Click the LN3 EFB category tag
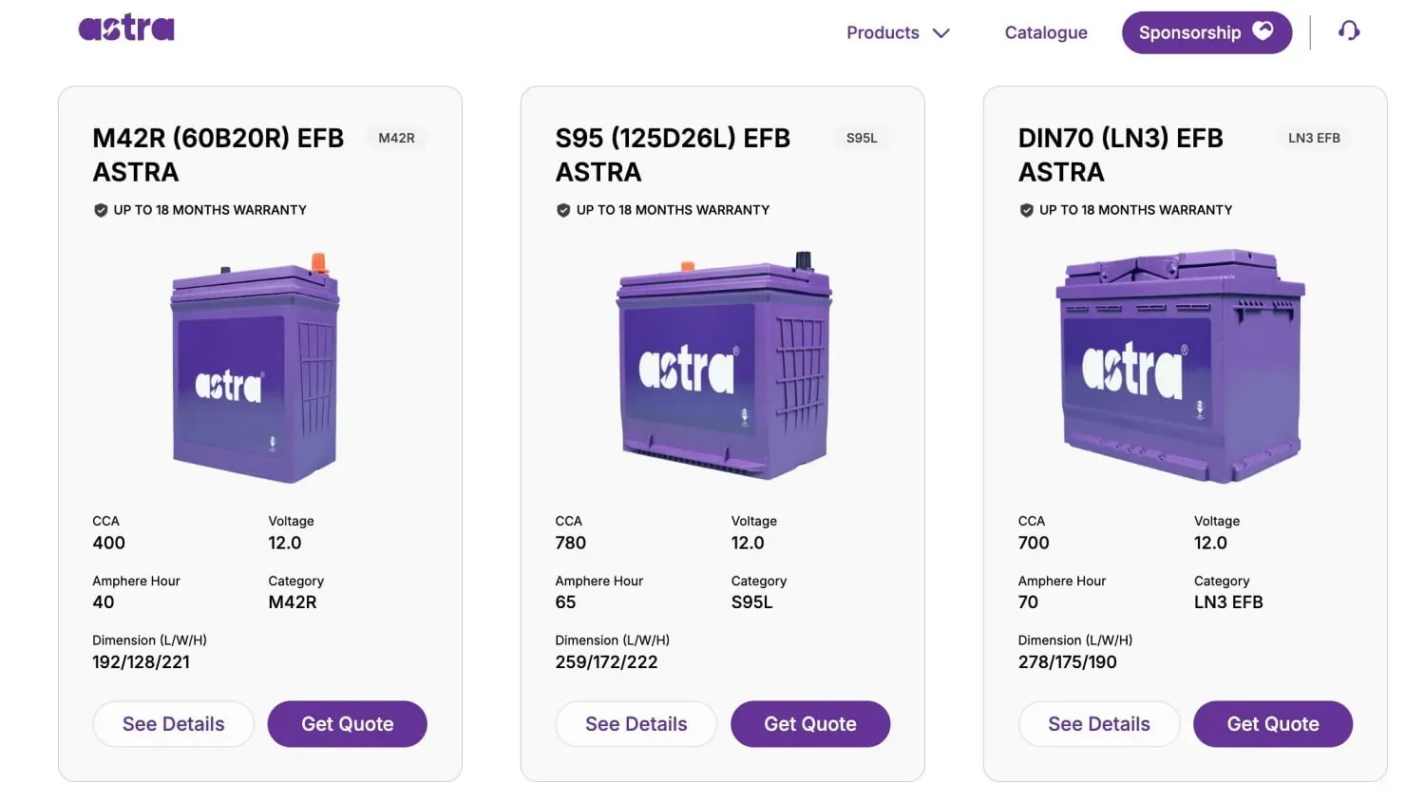The height and width of the screenshot is (802, 1425). 1314,138
